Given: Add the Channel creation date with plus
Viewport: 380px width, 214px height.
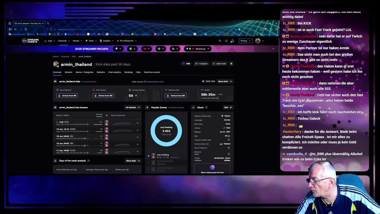Looking at the screenshot, I should [x=229, y=140].
